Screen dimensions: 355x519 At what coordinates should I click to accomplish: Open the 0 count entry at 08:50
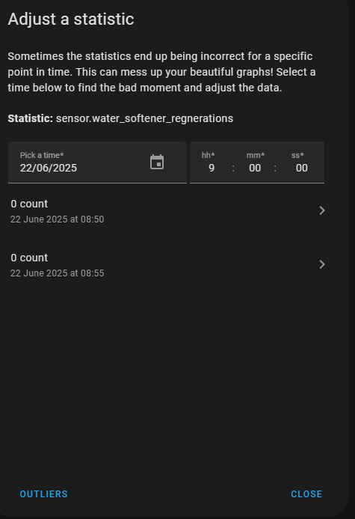[x=169, y=211]
